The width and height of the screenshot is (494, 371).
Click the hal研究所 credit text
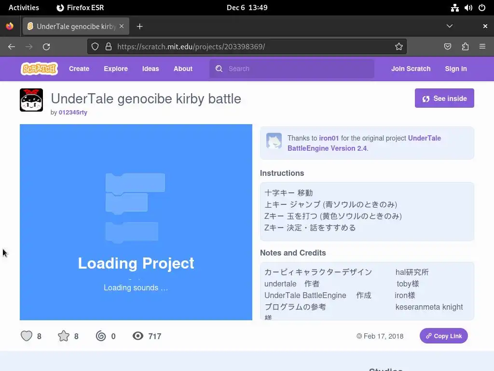click(412, 272)
